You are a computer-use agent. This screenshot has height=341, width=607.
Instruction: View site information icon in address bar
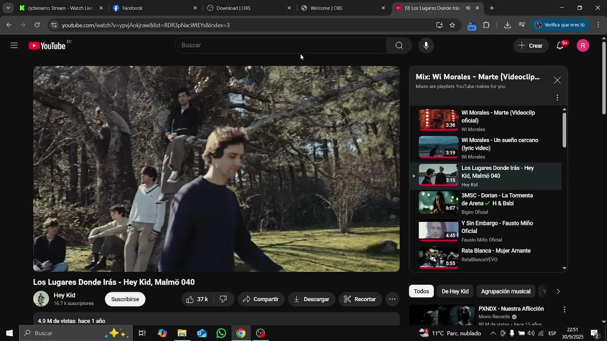click(54, 25)
